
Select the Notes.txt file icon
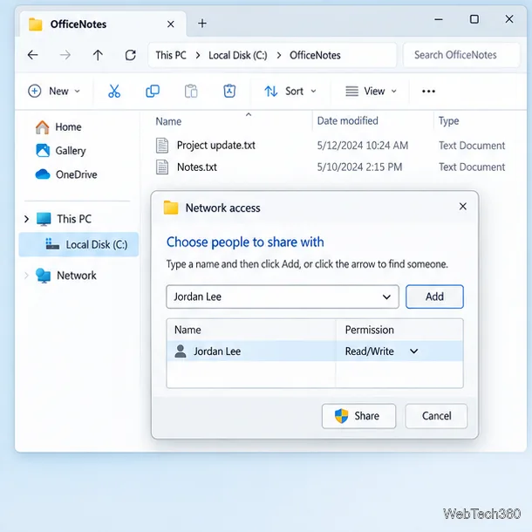point(162,167)
